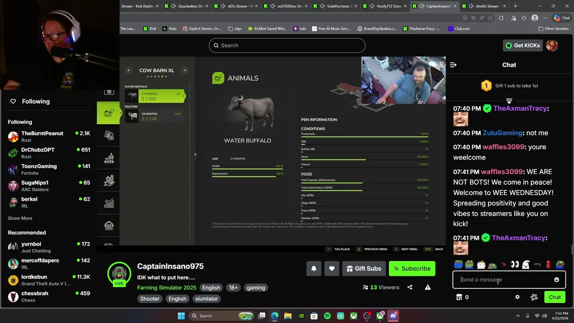Select the Water Buffalo $1,500 list entry
This screenshot has width=574, height=323.
pyautogui.click(x=155, y=96)
